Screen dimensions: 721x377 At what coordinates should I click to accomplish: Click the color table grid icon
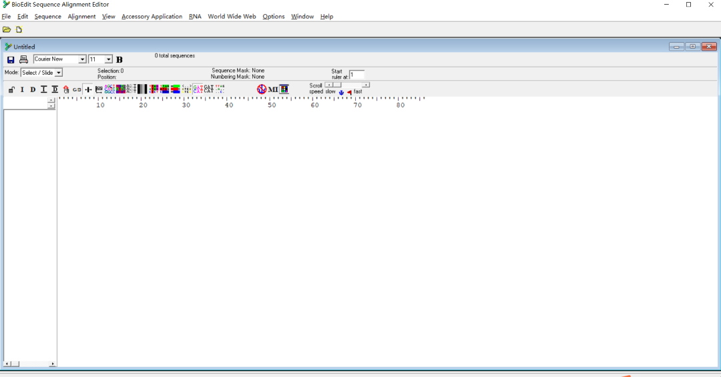284,89
